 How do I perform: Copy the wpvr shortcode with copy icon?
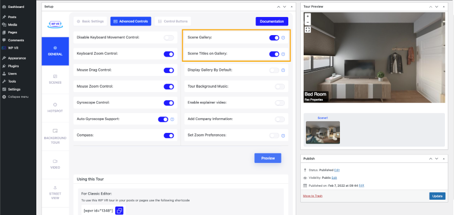(x=119, y=210)
